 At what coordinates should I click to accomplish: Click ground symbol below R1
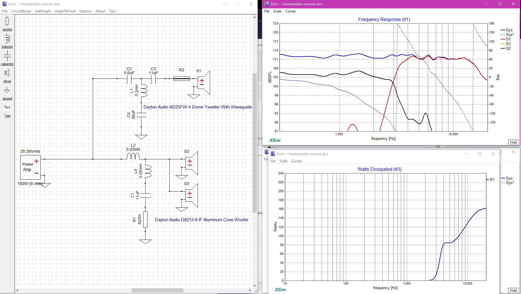145,241
